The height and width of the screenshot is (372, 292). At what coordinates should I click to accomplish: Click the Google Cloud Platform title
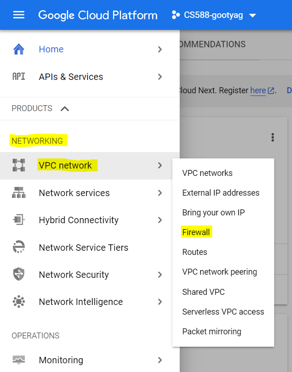[98, 15]
